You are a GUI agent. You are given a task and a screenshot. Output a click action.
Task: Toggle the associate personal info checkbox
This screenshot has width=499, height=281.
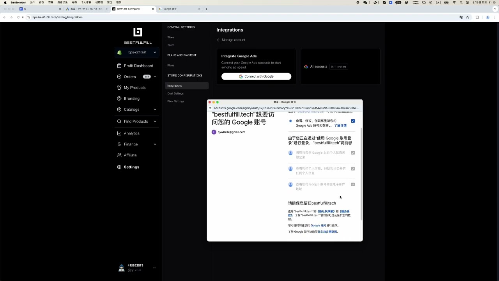pyautogui.click(x=353, y=153)
